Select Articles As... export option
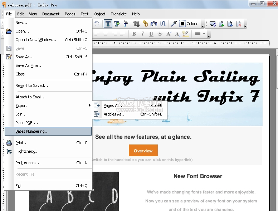278x211 pixels. (130, 114)
